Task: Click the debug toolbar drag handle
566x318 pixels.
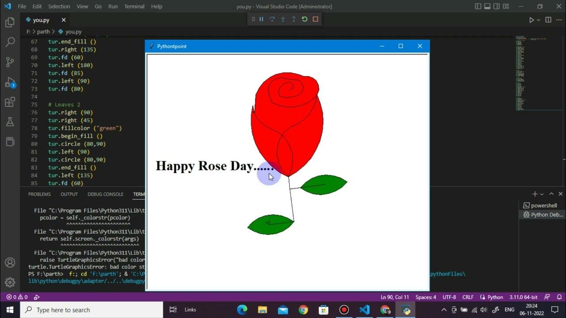Action: click(253, 19)
